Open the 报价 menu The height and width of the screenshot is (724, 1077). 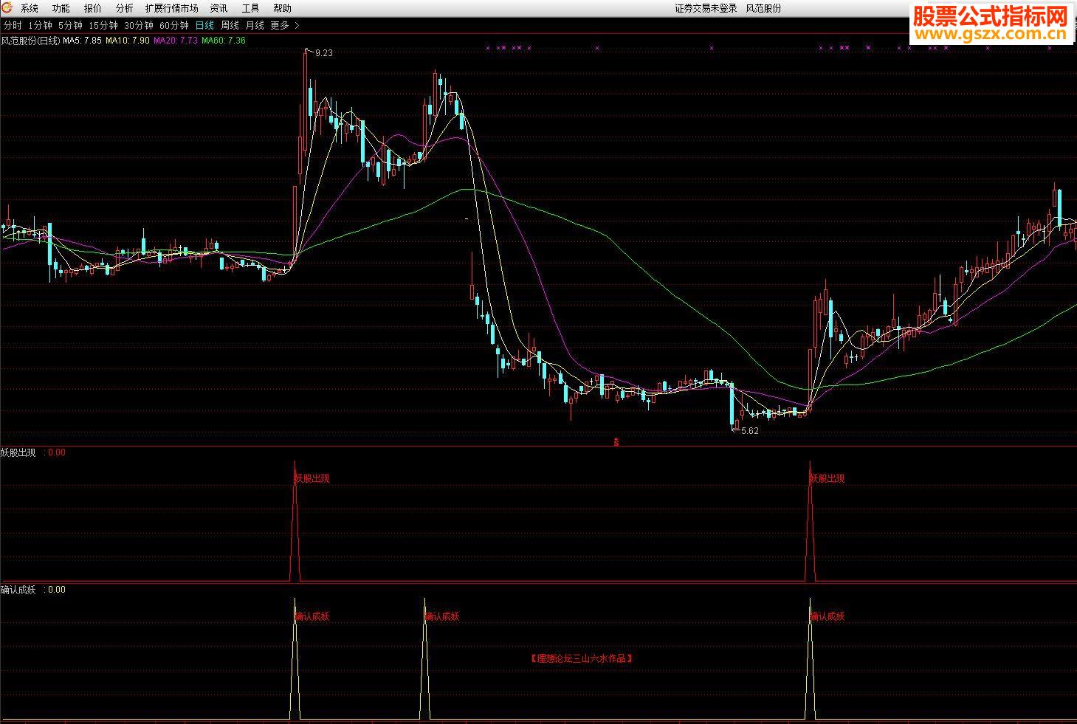pyautogui.click(x=93, y=9)
